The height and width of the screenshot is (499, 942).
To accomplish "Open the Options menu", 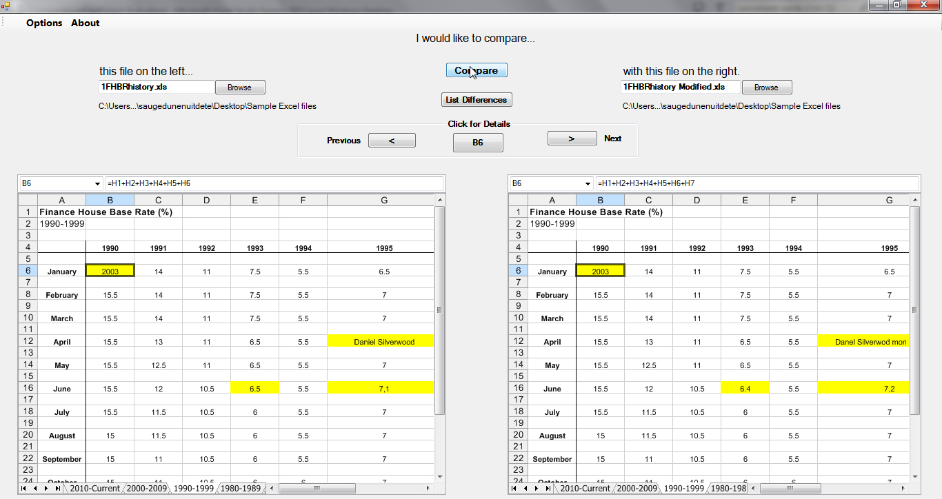I will 44,23.
